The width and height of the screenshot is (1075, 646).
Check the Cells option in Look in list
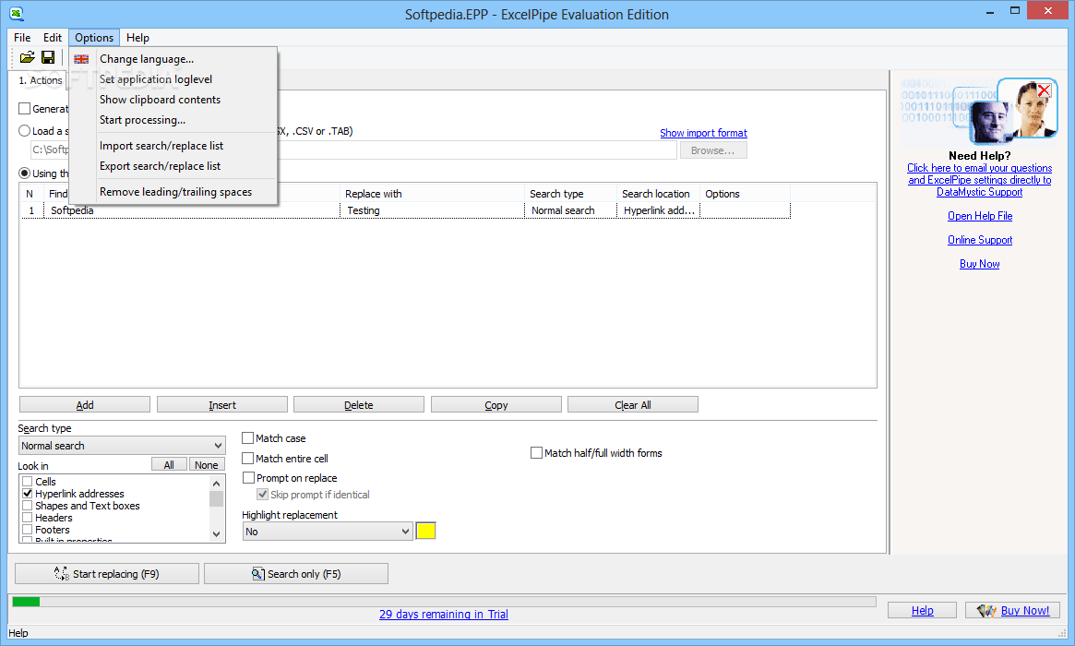pos(28,482)
